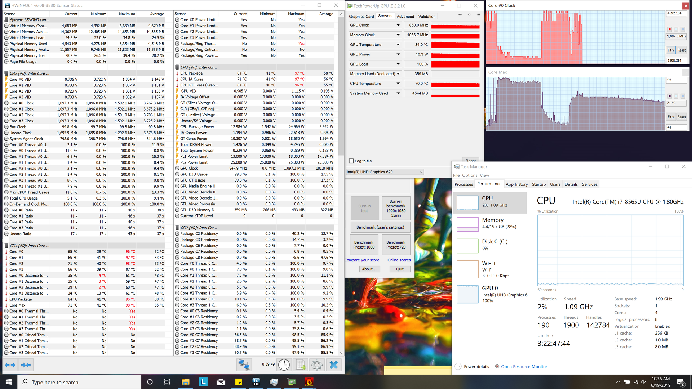692x389 pixels.
Task: Open the App history tab in Task Manager
Action: point(516,184)
